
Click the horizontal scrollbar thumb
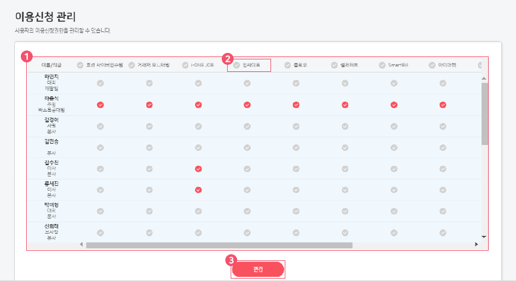pyautogui.click(x=219, y=245)
